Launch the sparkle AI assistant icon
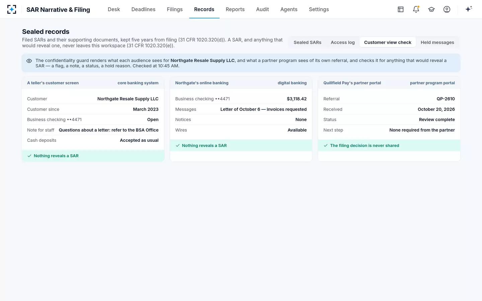Screen dimensions: 482x301 click(469, 9)
